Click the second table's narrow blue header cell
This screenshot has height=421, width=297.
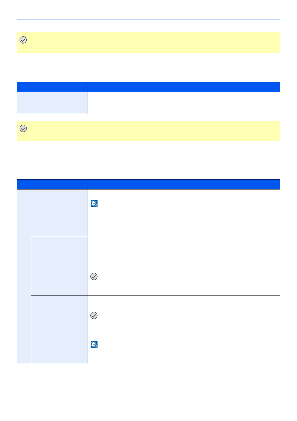coord(52,184)
